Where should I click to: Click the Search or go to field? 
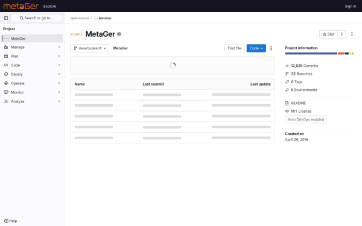click(36, 18)
